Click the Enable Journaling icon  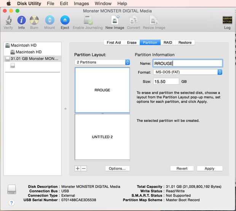[x=88, y=20]
